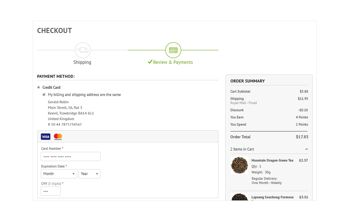Click the CVV input field
Viewport: 350px width, 222px height.
(50, 191)
